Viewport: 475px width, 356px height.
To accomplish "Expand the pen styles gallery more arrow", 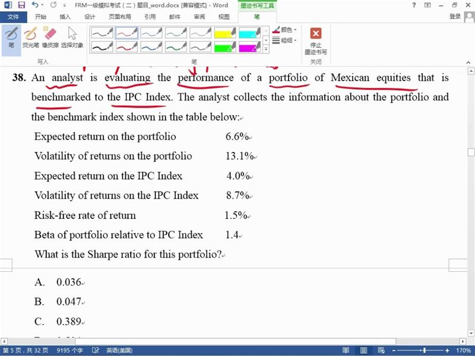I will pos(265,47).
